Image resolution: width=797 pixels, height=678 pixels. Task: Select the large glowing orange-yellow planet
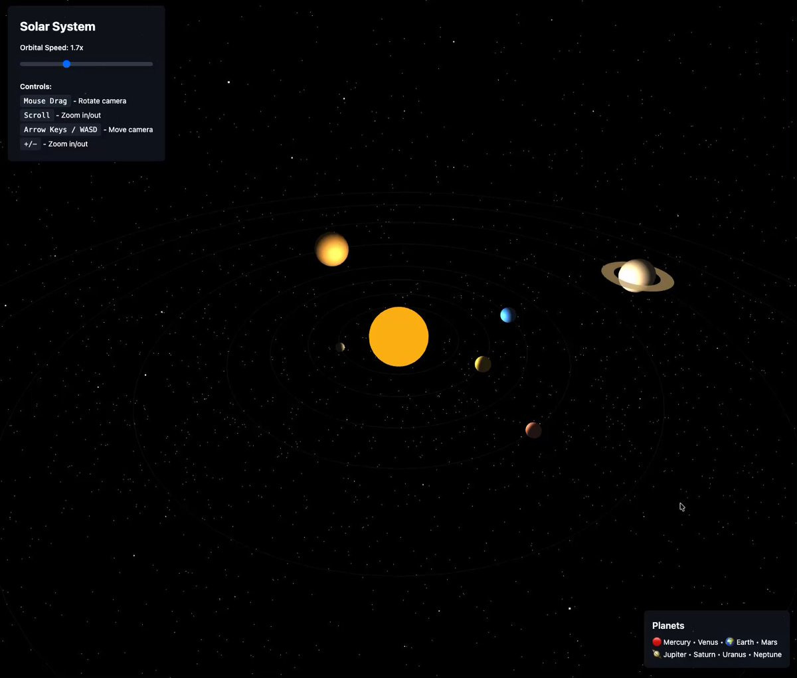tap(332, 250)
